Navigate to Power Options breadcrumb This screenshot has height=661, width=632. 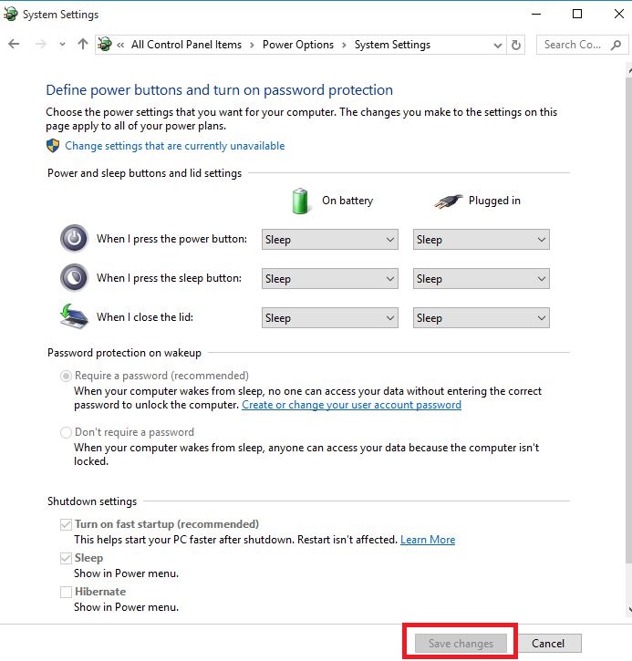298,45
